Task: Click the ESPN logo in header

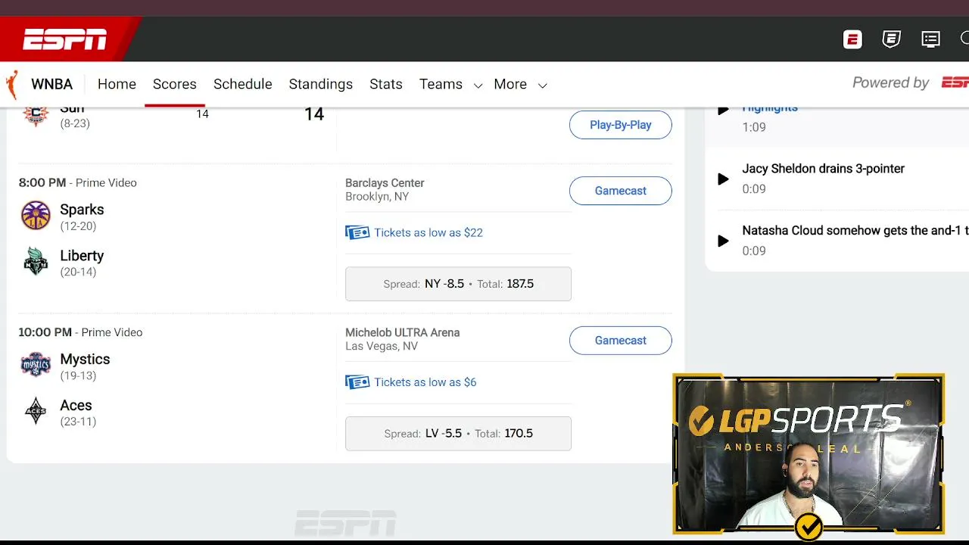Action: (x=64, y=39)
